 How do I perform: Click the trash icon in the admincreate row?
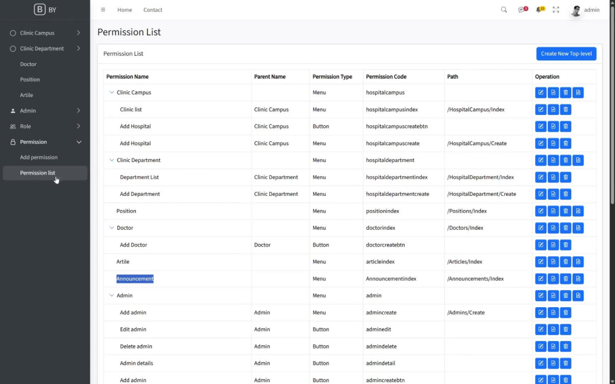pos(565,312)
